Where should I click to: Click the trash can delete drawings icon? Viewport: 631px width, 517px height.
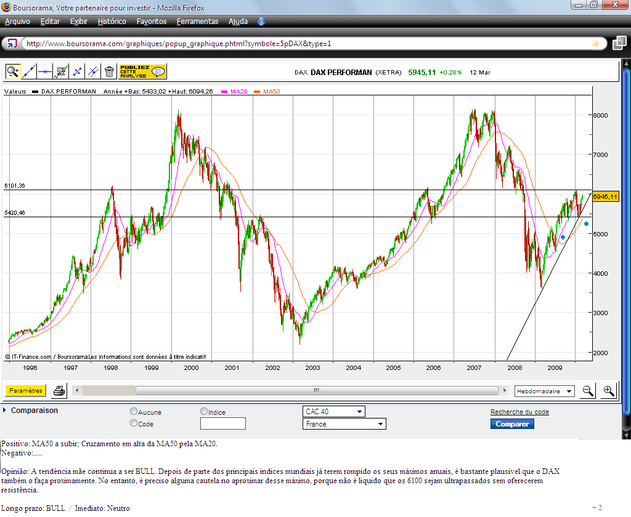pos(109,71)
